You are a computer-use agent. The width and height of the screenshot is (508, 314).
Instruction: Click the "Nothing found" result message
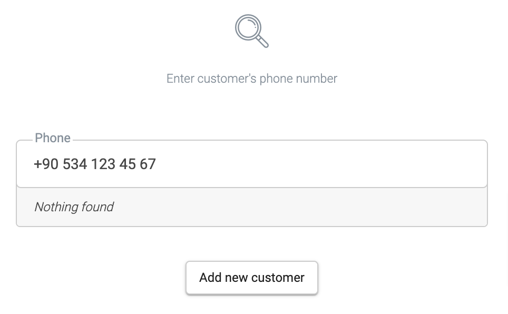coord(74,207)
